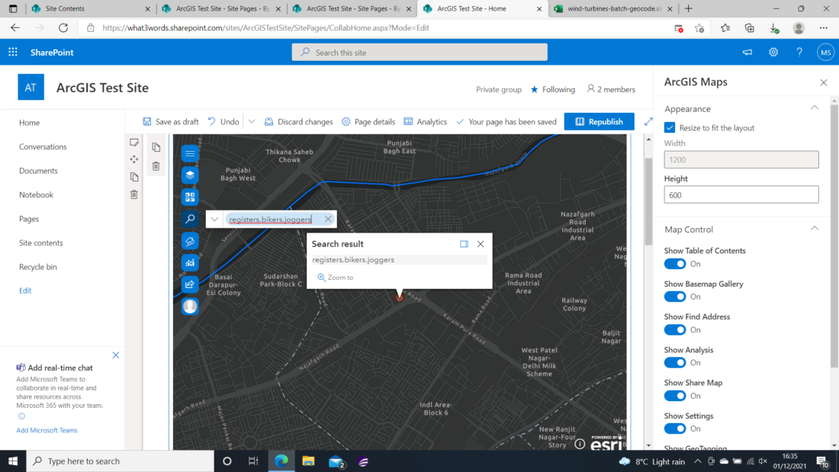Viewport: 839px width, 472px height.
Task: Clear the registers.bikers.joggers search text
Action: coord(328,219)
